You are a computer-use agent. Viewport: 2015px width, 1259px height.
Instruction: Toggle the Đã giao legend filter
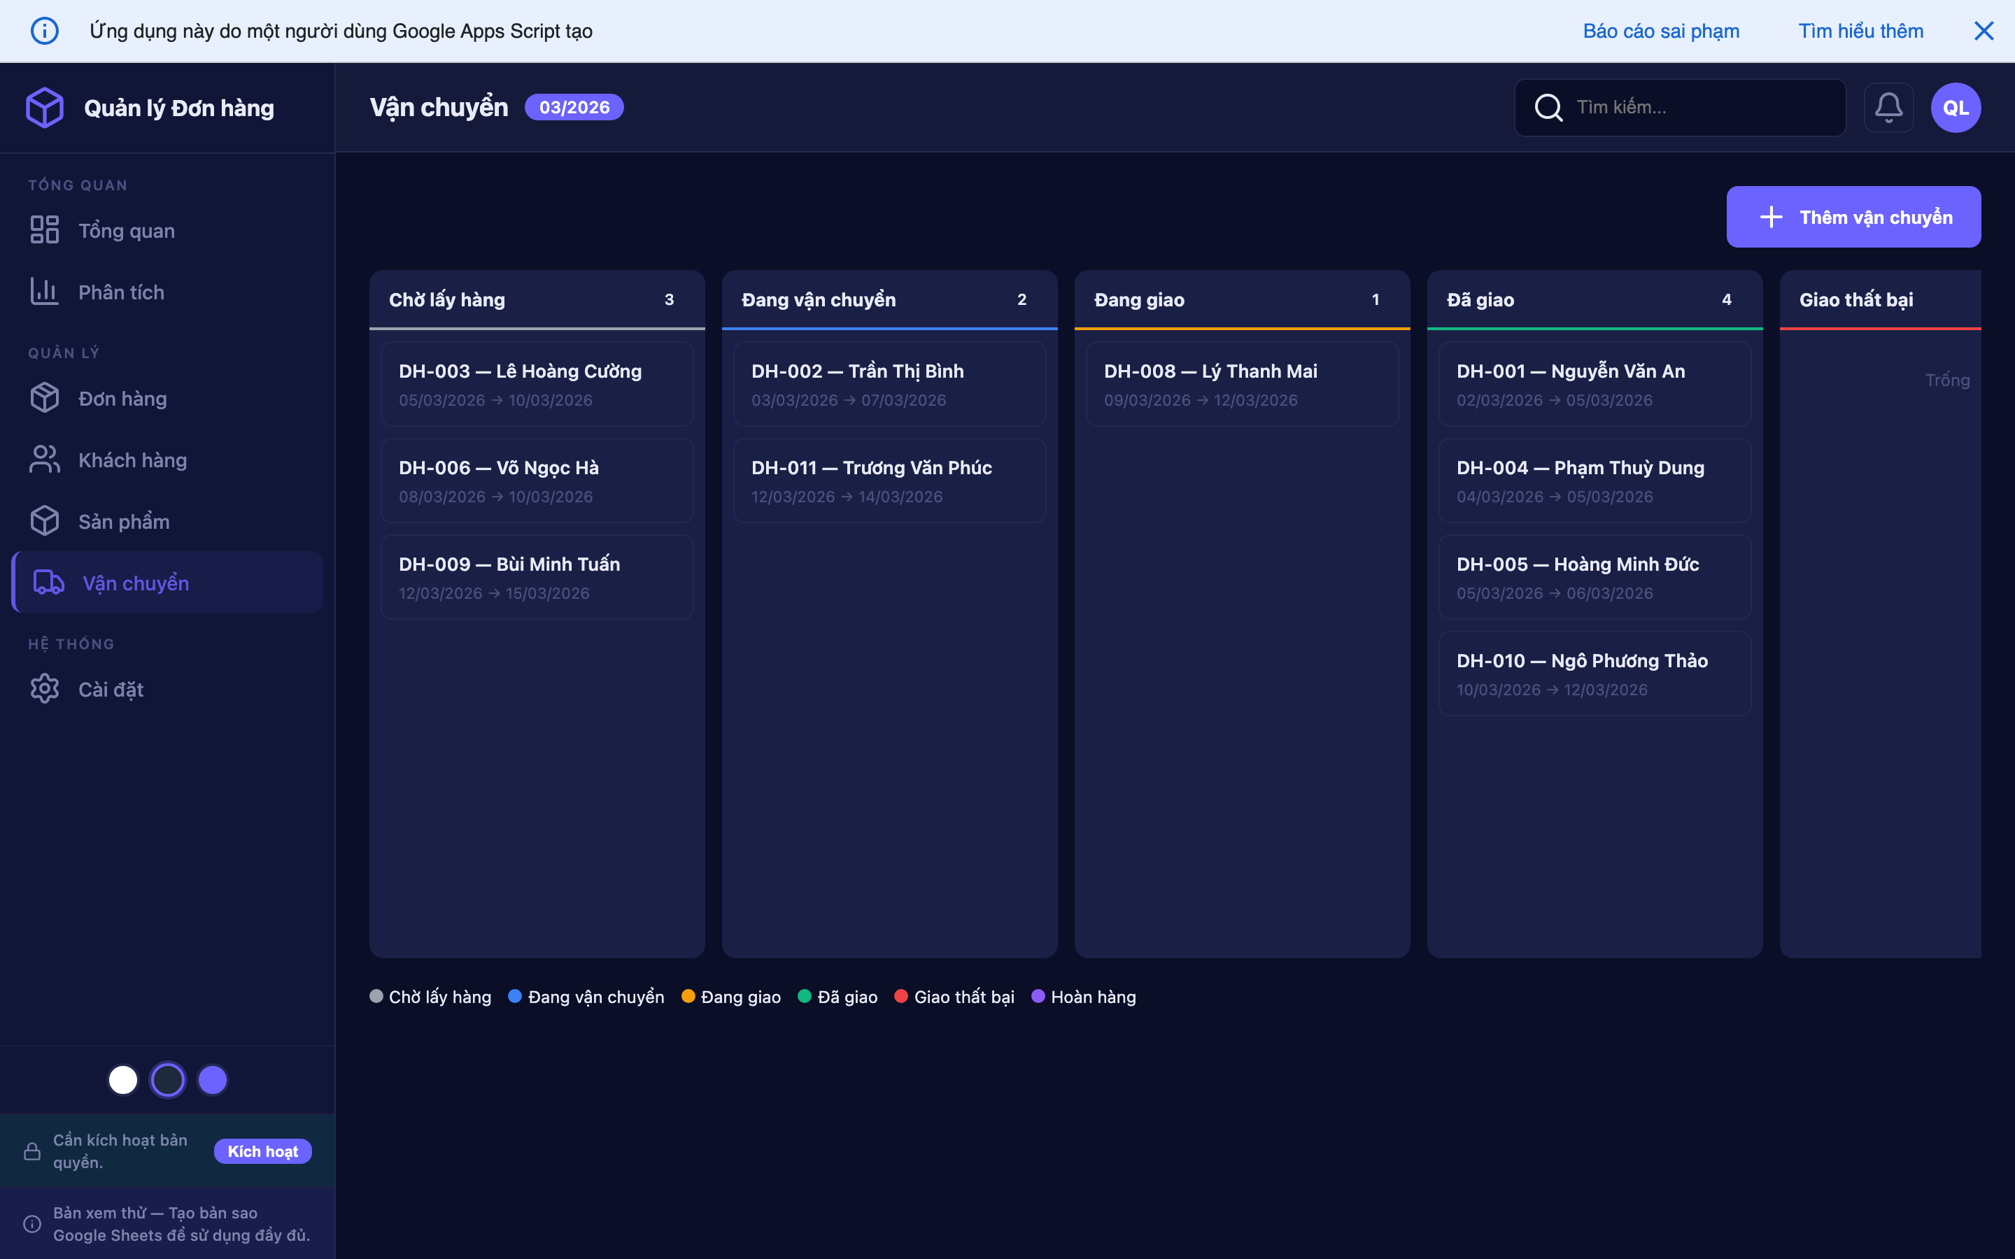[805, 996]
